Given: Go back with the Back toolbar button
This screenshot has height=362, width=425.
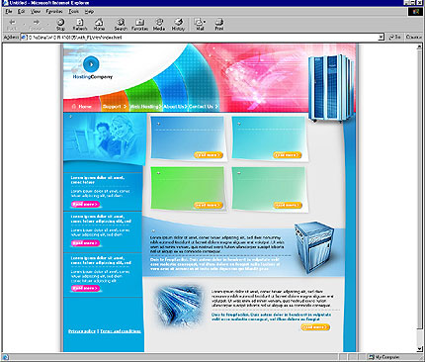Looking at the screenshot, I should pos(12,25).
